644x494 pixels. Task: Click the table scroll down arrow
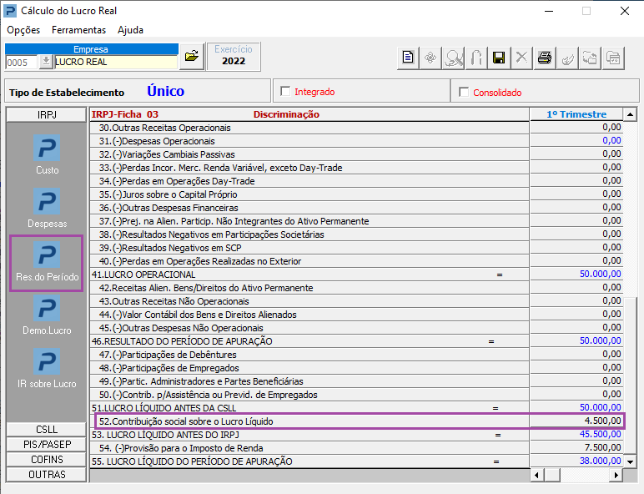tap(630, 462)
